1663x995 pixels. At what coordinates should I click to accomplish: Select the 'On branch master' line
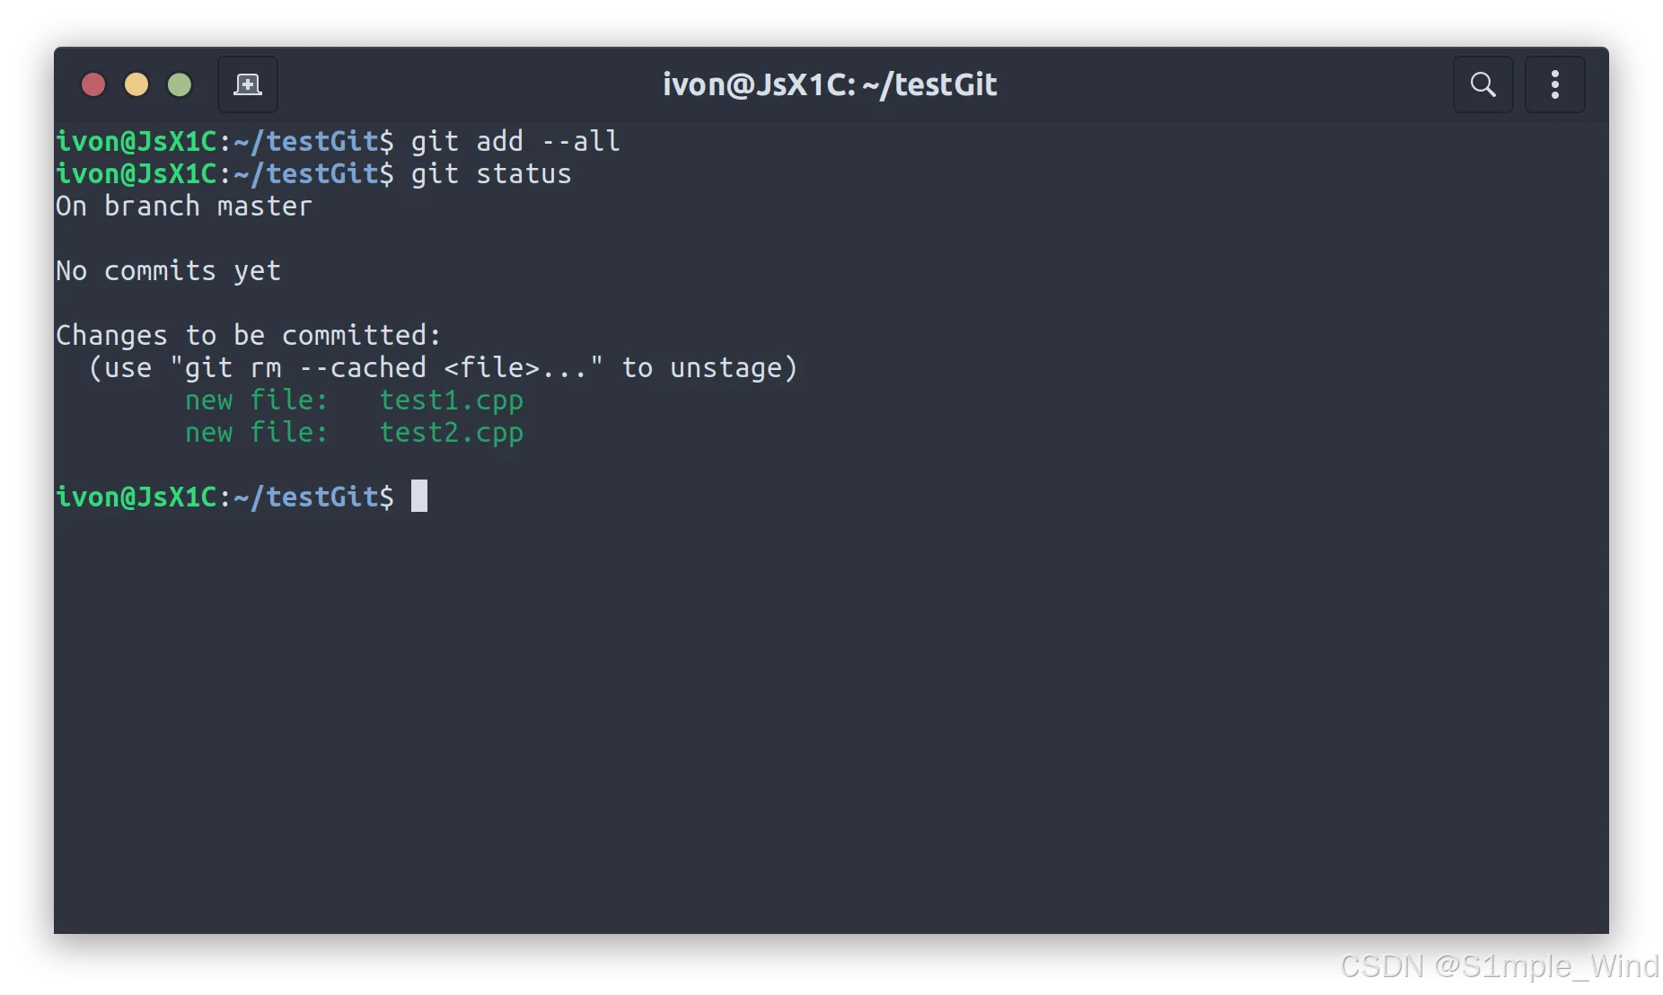pyautogui.click(x=184, y=206)
